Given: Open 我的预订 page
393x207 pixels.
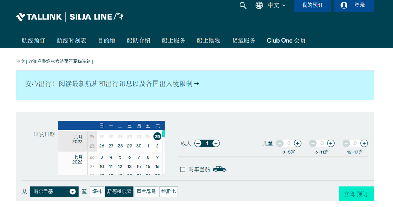Looking at the screenshot, I should (312, 6).
